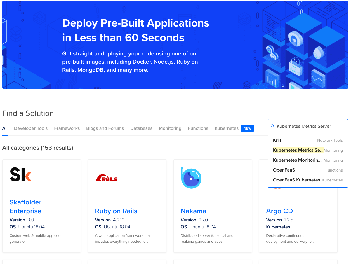Select the Kubernetes tab
The width and height of the screenshot is (351, 264).
[227, 128]
